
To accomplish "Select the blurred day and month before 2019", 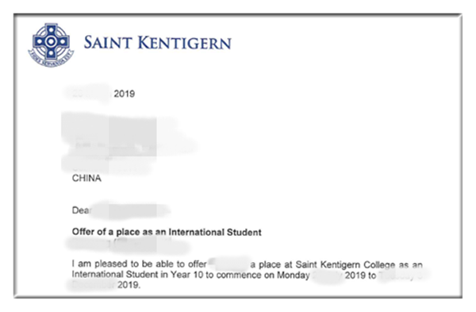I will (89, 94).
